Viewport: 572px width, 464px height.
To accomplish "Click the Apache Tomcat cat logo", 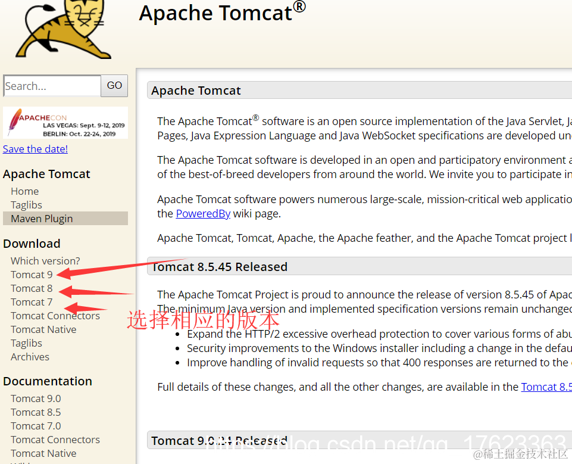I will [62, 29].
